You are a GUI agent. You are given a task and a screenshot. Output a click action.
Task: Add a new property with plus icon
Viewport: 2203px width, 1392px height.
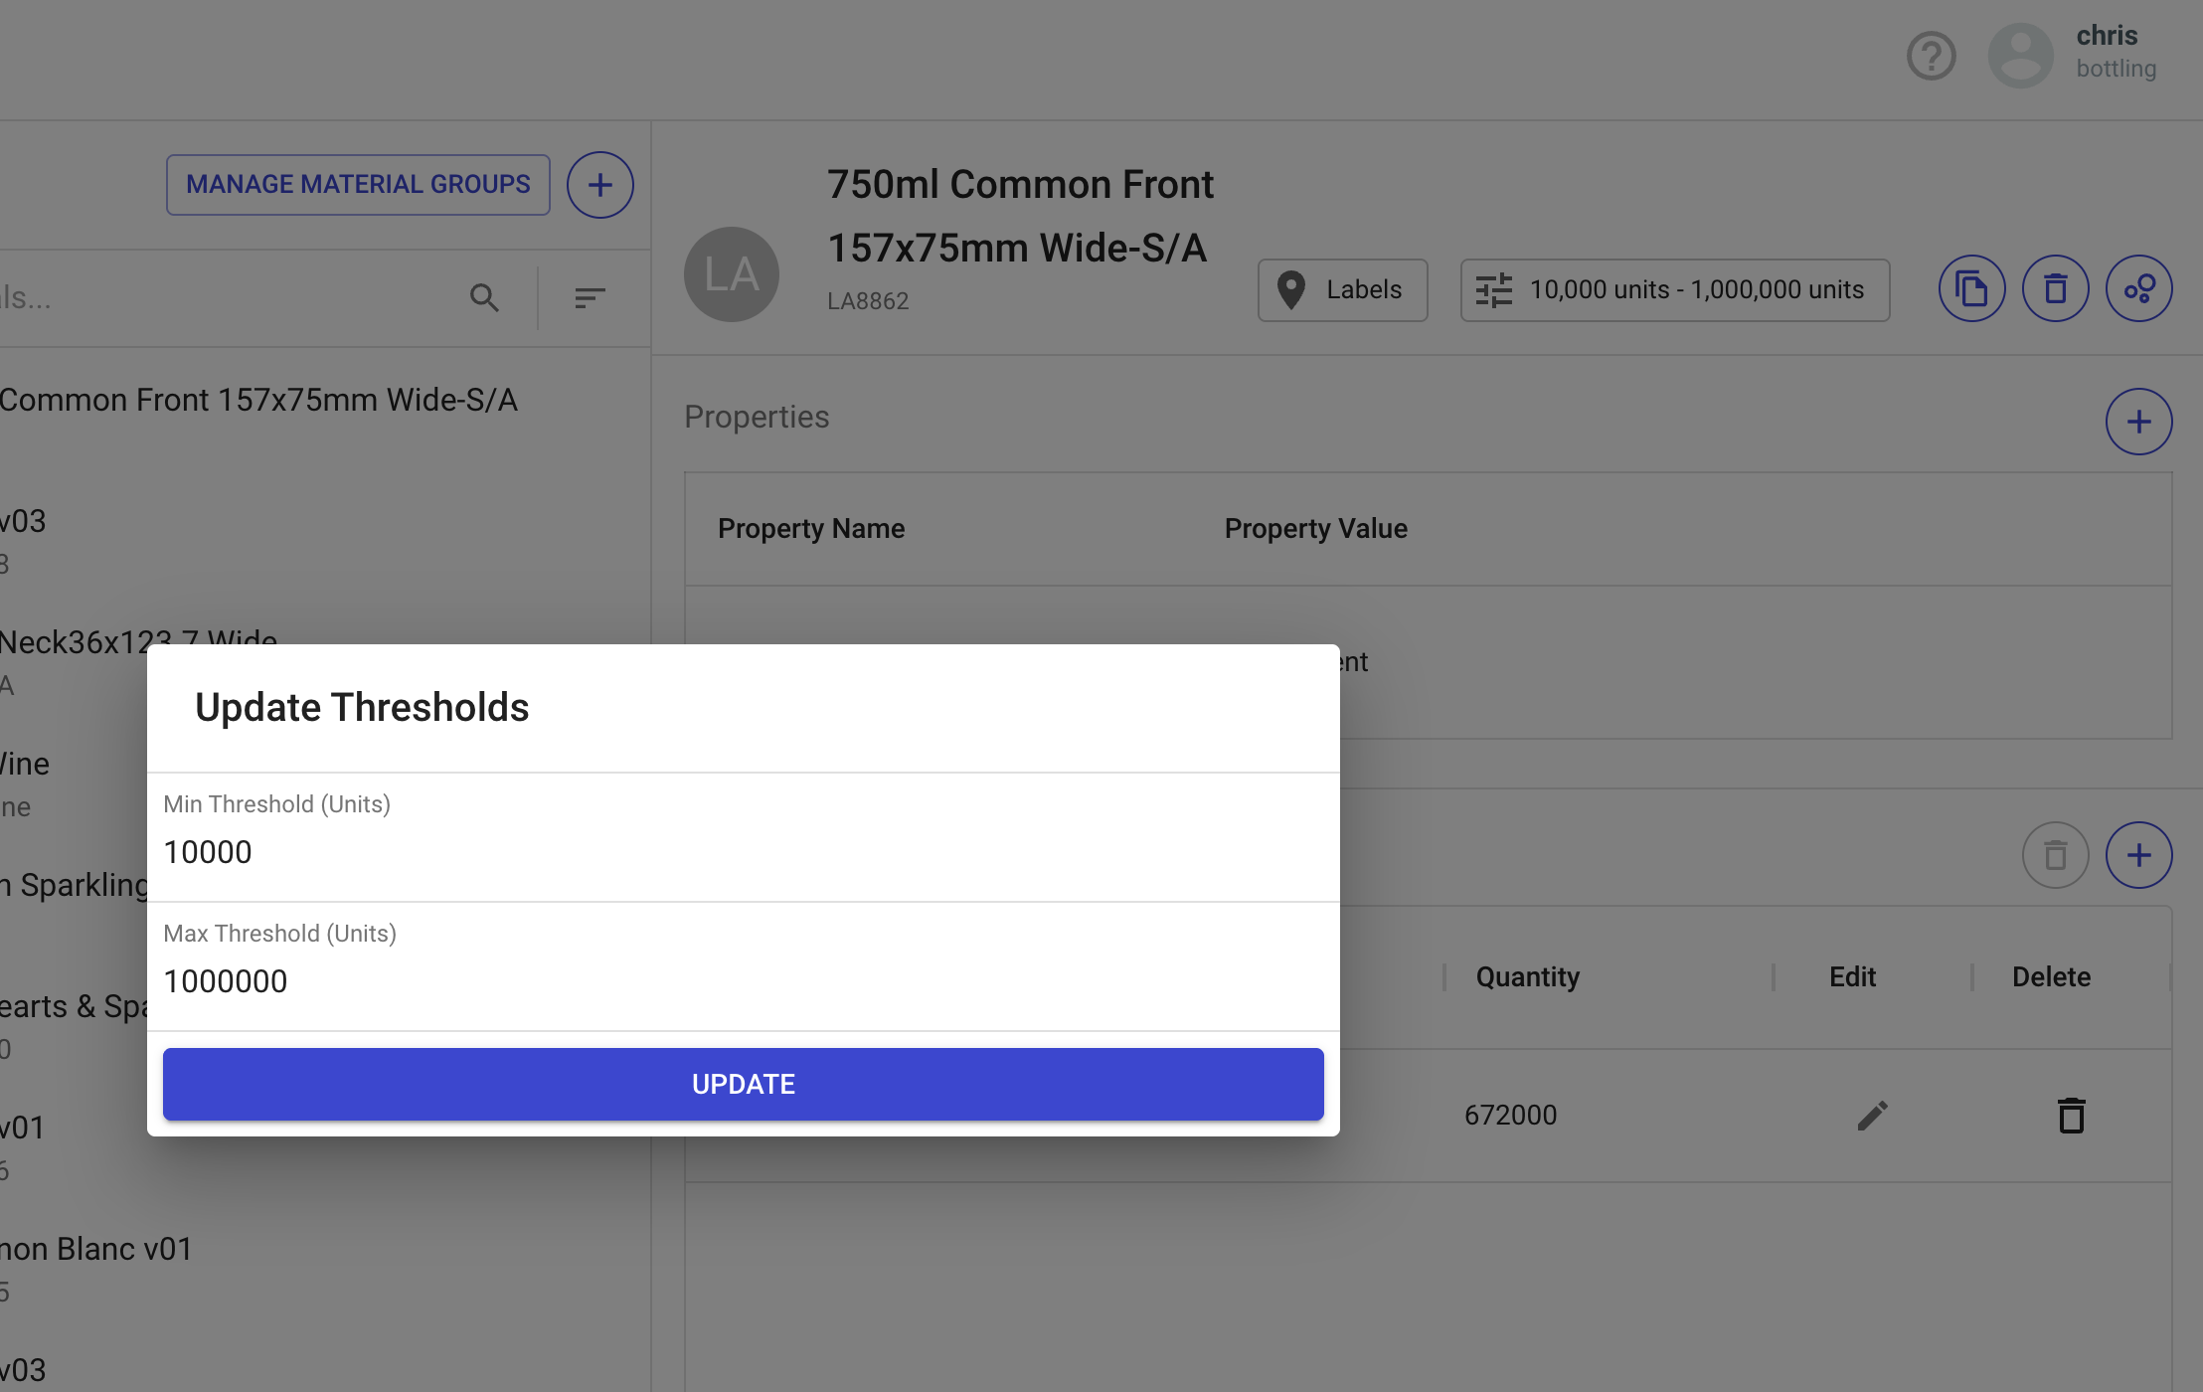coord(2138,422)
